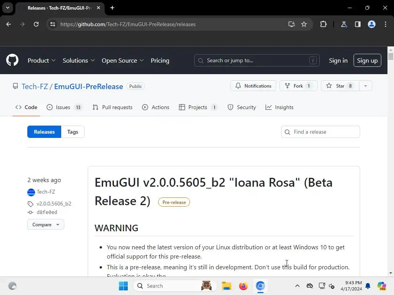Focus the Search or jump to field
Image resolution: width=394 pixels, height=295 pixels.
pyautogui.click(x=257, y=60)
